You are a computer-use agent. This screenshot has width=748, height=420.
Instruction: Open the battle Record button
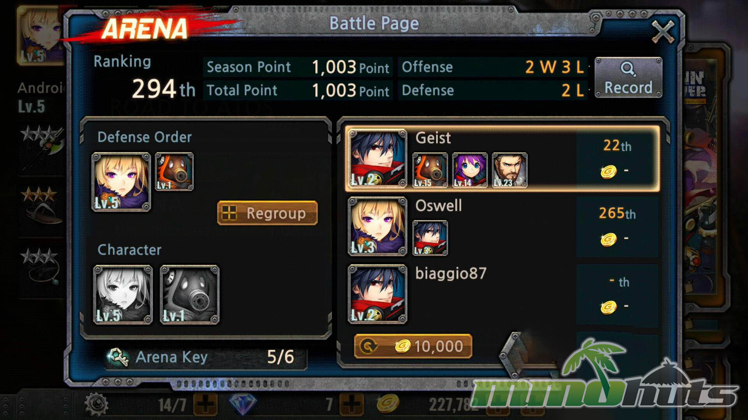pyautogui.click(x=628, y=77)
